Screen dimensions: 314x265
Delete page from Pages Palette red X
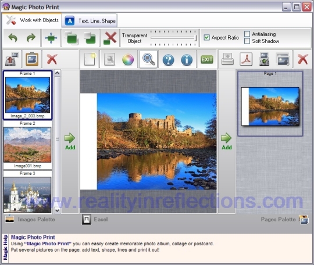pyautogui.click(x=303, y=59)
